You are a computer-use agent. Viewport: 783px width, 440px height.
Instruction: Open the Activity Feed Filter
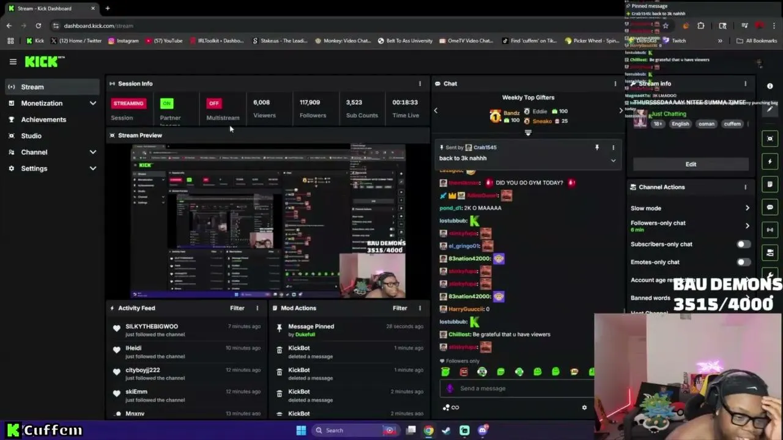(237, 308)
